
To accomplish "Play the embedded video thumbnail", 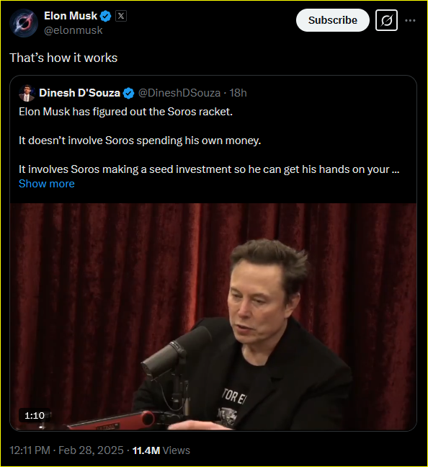I will pyautogui.click(x=213, y=316).
